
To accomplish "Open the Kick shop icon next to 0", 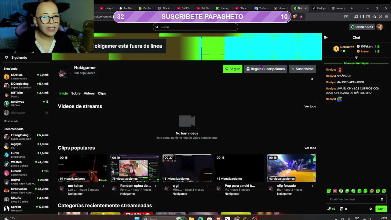I will pos(342,209).
